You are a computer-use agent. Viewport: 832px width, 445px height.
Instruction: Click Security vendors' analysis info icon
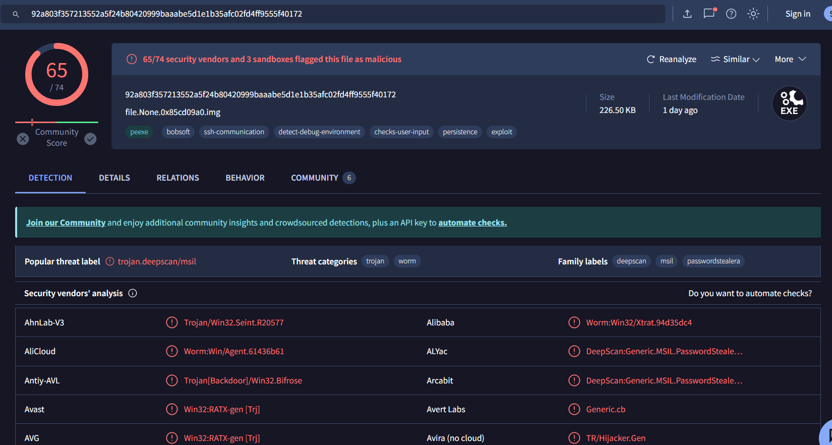click(133, 293)
